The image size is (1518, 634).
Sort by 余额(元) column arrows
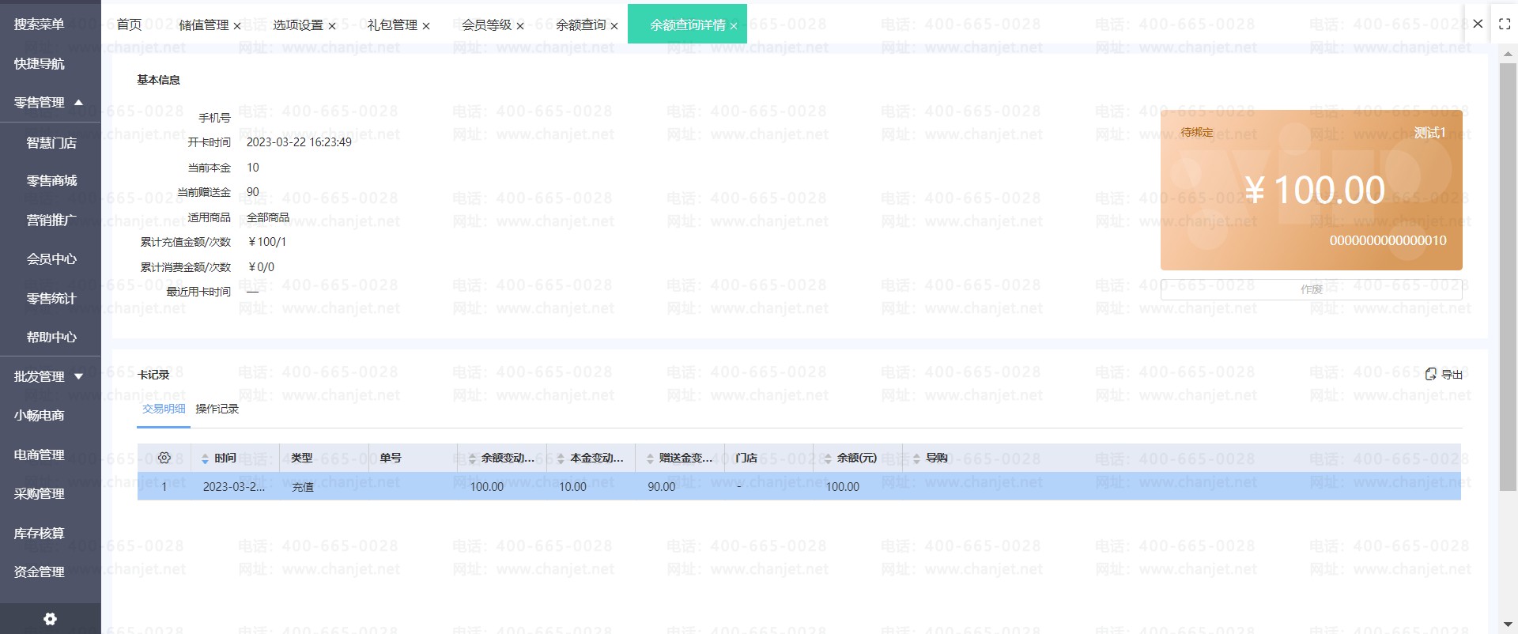click(x=829, y=459)
